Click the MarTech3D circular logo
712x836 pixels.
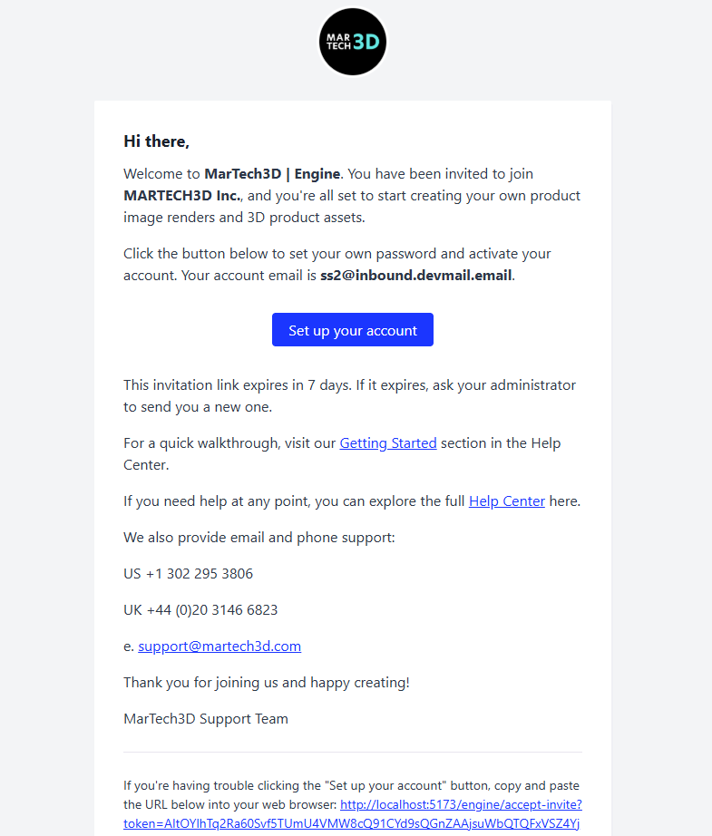(353, 42)
